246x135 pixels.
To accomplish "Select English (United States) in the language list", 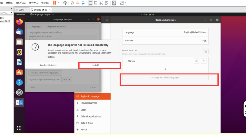I will pyautogui.click(x=40, y=36).
